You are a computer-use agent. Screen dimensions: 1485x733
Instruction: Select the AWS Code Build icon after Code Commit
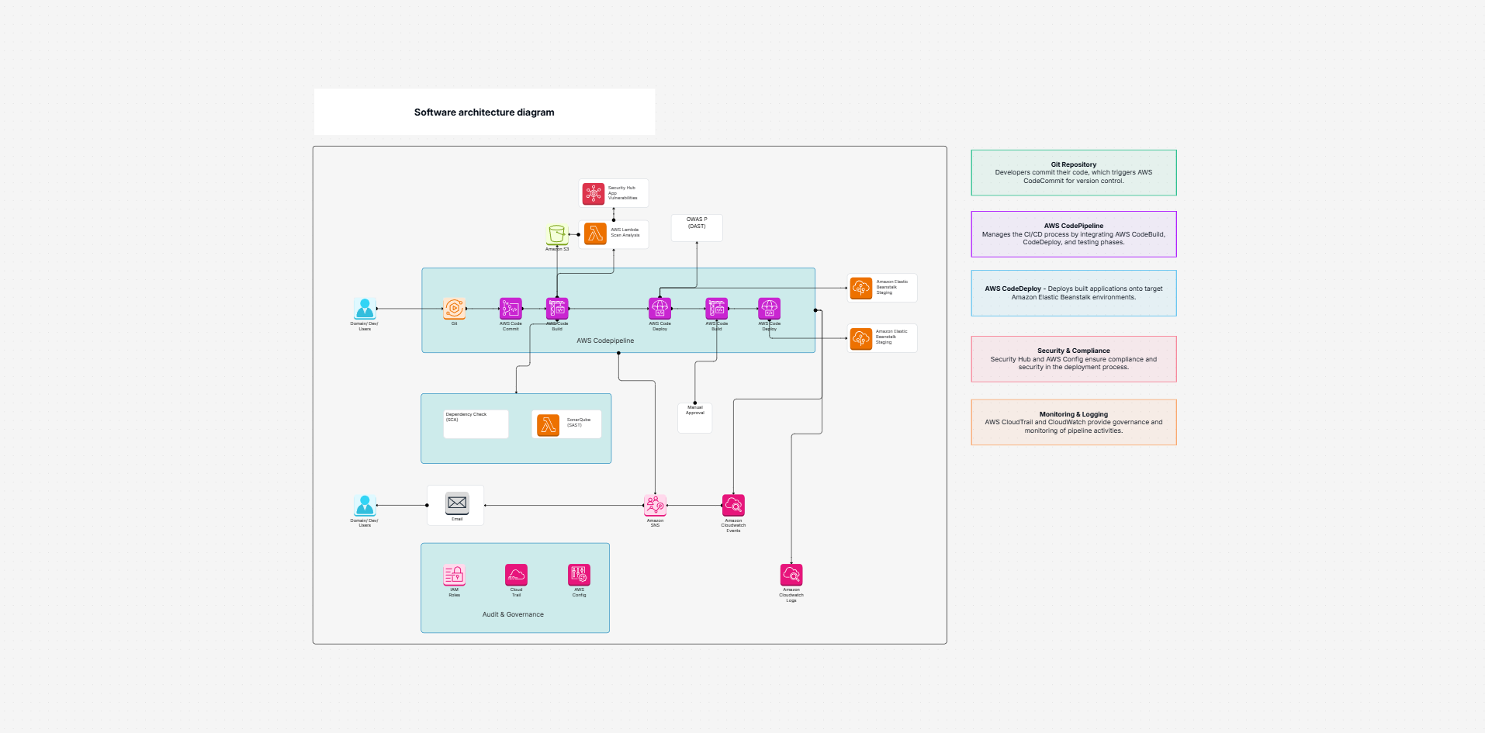[557, 309]
